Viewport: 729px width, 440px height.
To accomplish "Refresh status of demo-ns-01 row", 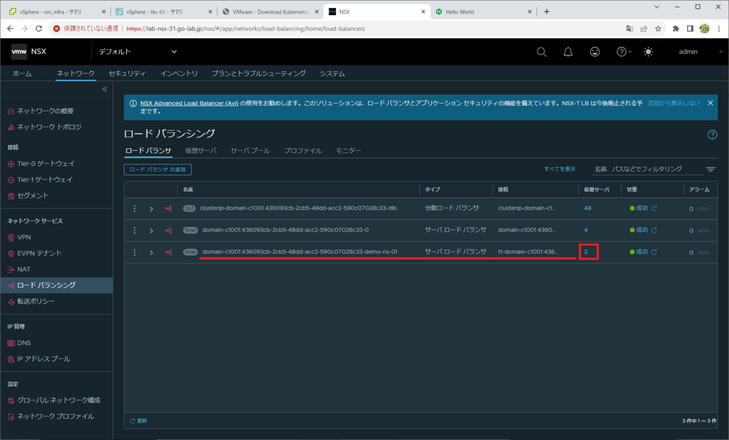I will point(654,252).
